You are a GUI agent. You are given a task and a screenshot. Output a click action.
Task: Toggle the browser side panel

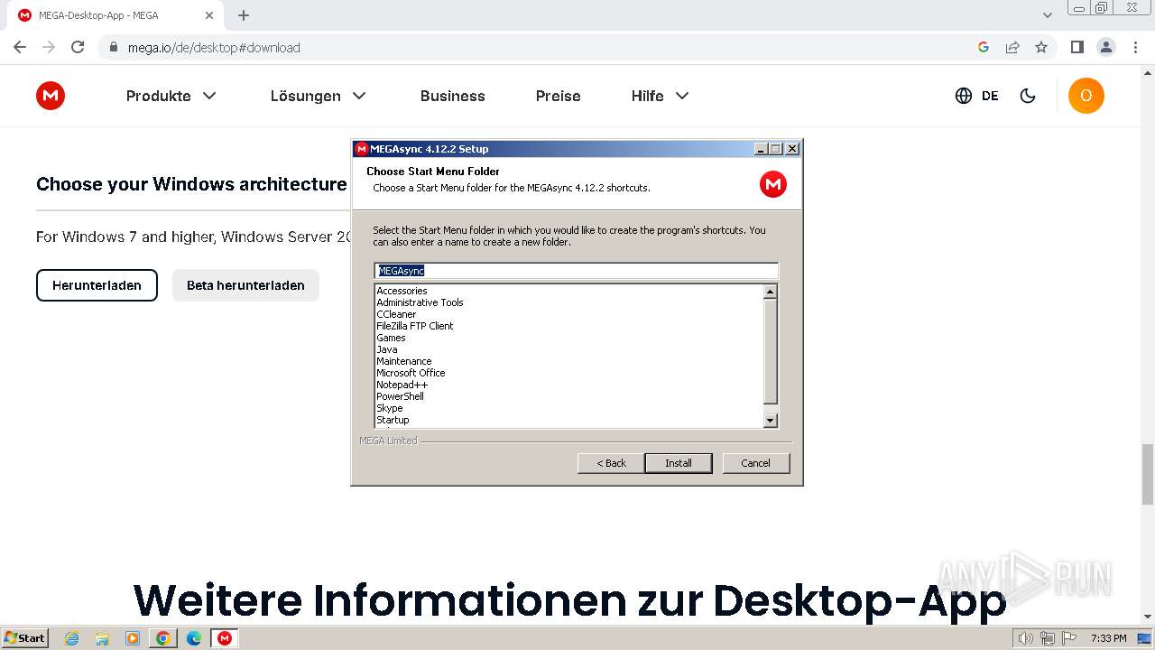coord(1076,47)
